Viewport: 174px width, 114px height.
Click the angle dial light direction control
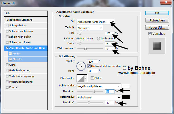click(x=81, y=66)
